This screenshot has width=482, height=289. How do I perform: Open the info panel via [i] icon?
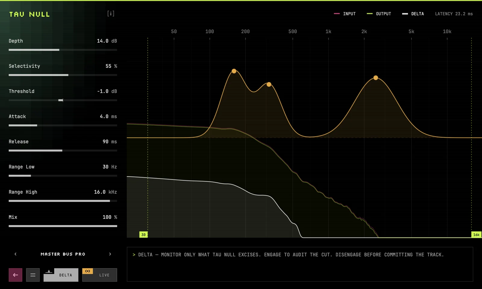[111, 14]
